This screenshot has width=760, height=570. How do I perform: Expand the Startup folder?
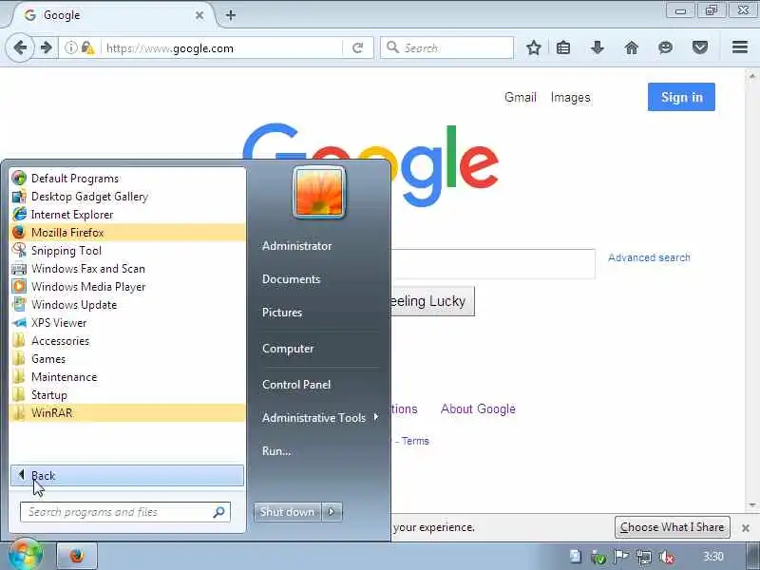coord(127,395)
